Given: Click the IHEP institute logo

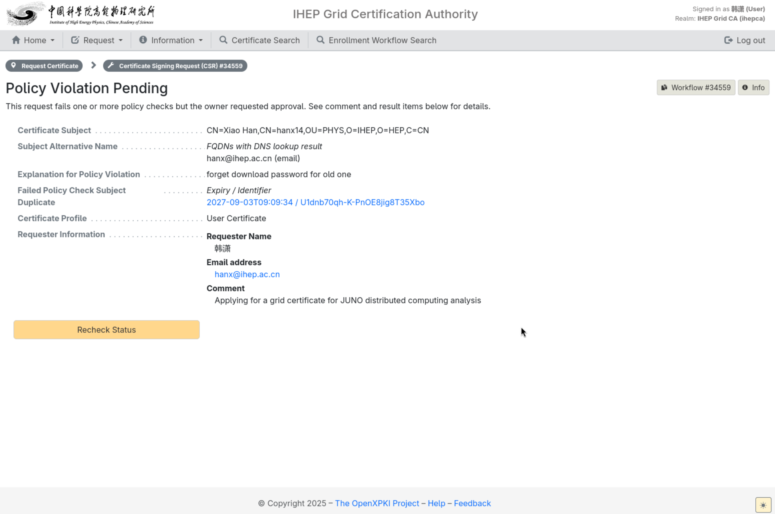Looking at the screenshot, I should pos(81,14).
